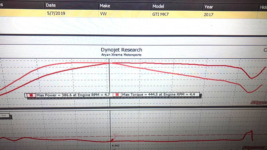
Task: Click the Year column header
Action: tap(209, 7)
